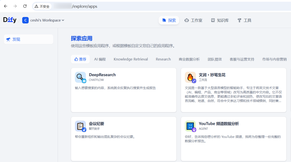The width and height of the screenshot is (291, 162).
Task: Click the YouTube 频道数据分析 description text
Action: click(x=233, y=139)
